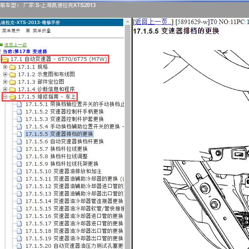
Task: Click the transmission bracket diagram image
Action: pyautogui.click(x=206, y=149)
